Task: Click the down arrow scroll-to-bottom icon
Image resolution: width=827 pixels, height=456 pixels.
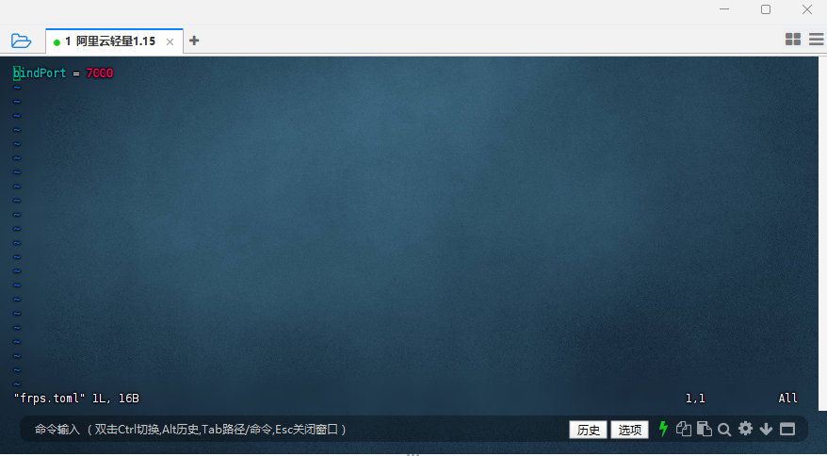Action: click(x=766, y=429)
